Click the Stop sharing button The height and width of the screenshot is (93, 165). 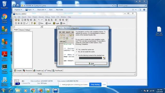[95, 84]
